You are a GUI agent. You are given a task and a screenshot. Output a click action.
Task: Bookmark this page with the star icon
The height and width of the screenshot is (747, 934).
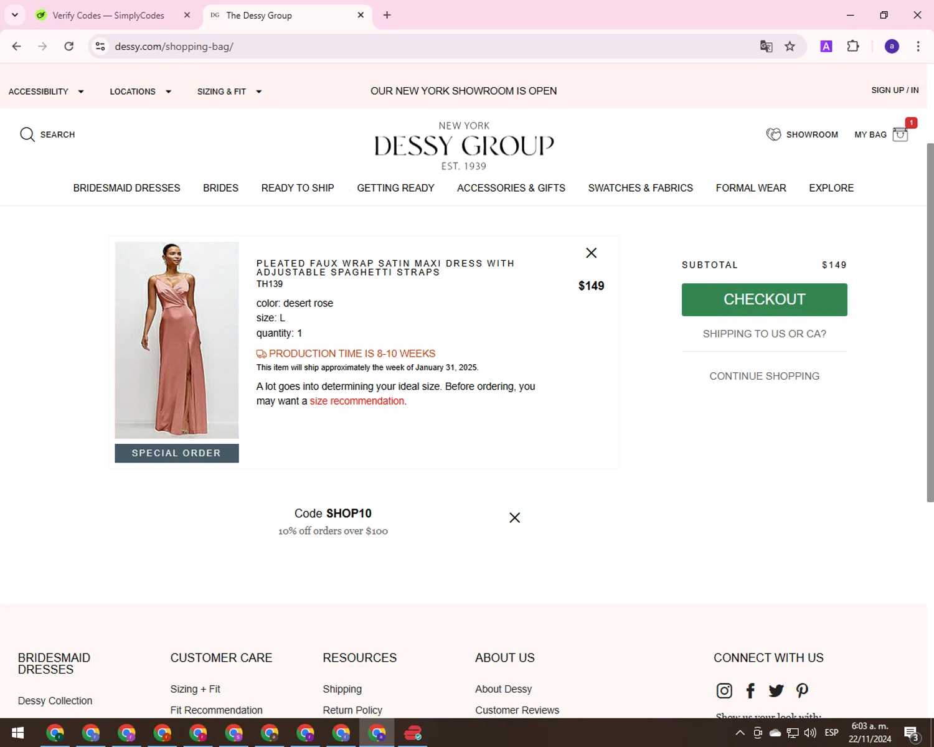790,46
